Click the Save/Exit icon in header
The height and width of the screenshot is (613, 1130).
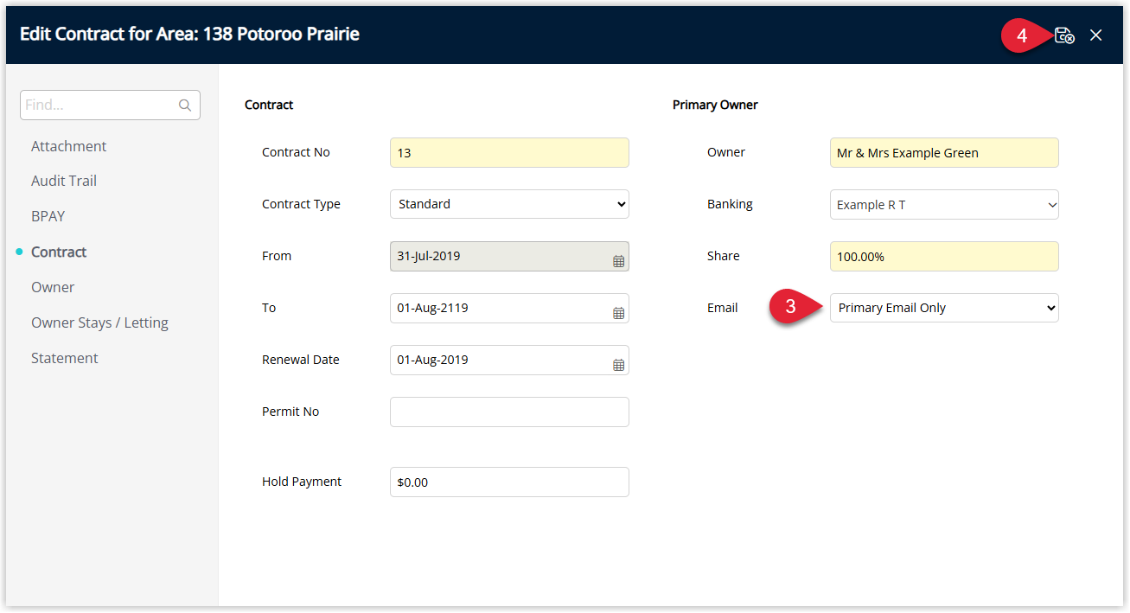(1064, 35)
